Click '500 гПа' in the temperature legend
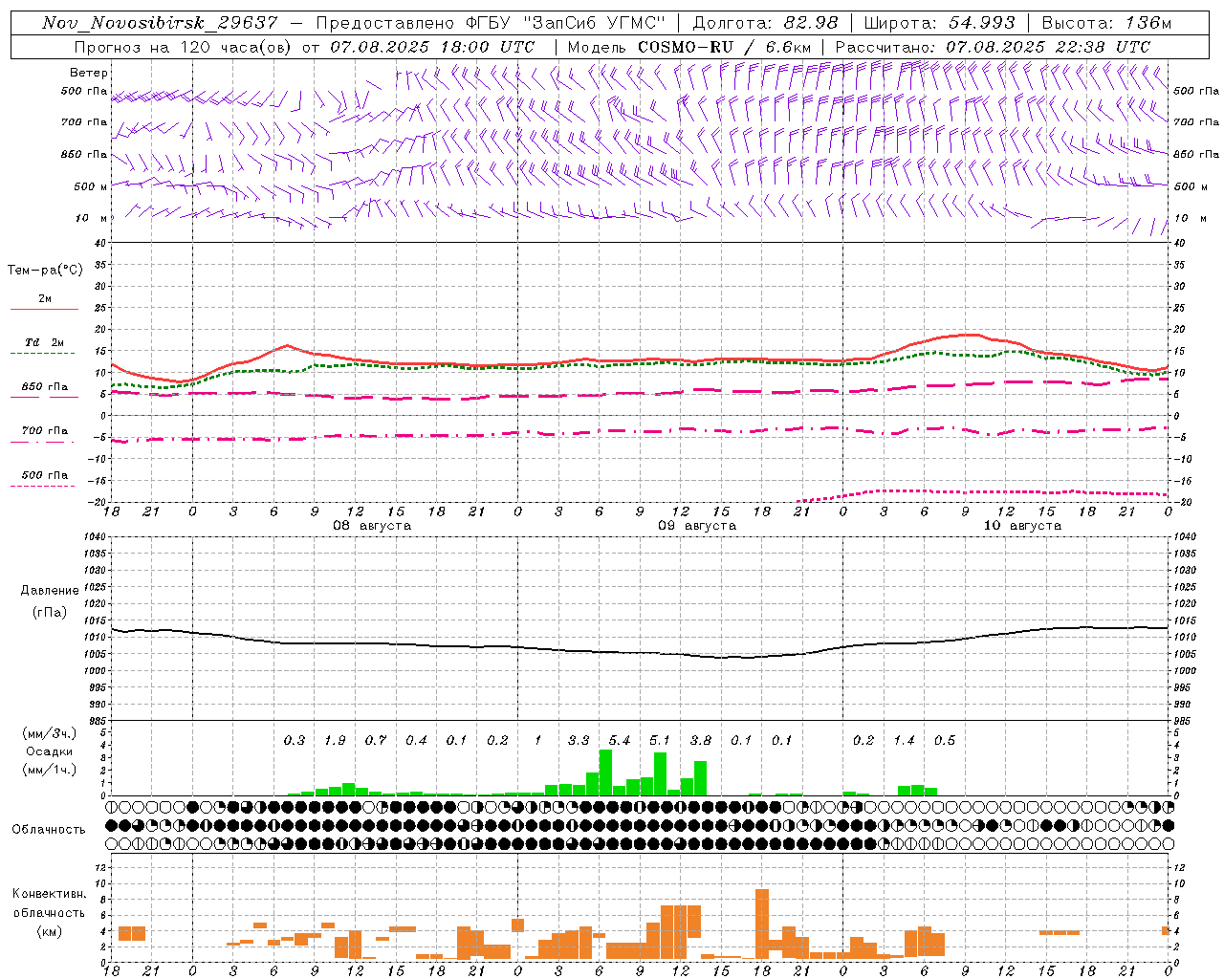Screen dimensions: 1224x979 pyautogui.click(x=44, y=474)
